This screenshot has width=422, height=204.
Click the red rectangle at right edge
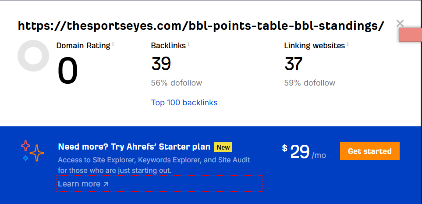click(410, 35)
